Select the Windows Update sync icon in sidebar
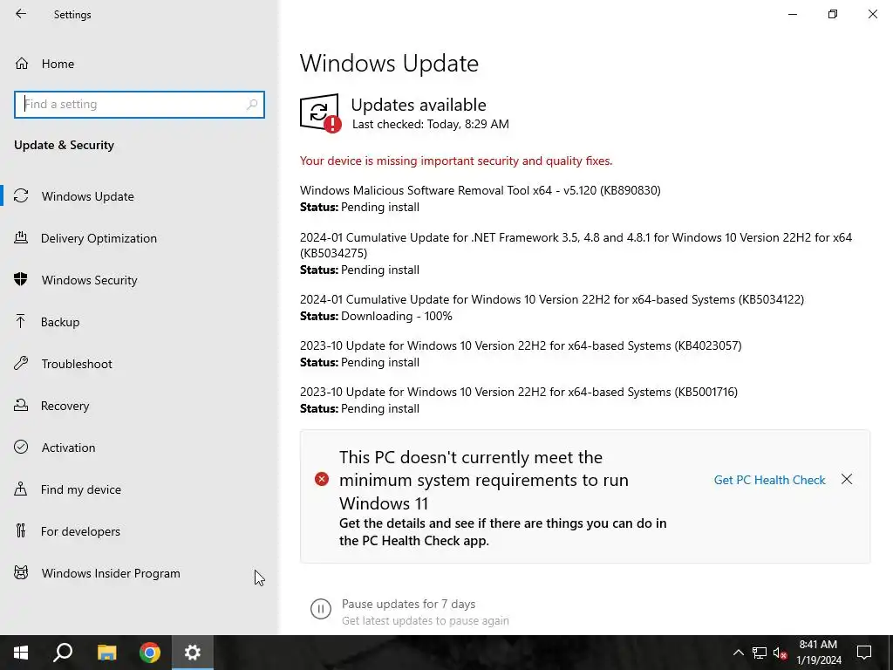The height and width of the screenshot is (670, 893). coord(21,196)
